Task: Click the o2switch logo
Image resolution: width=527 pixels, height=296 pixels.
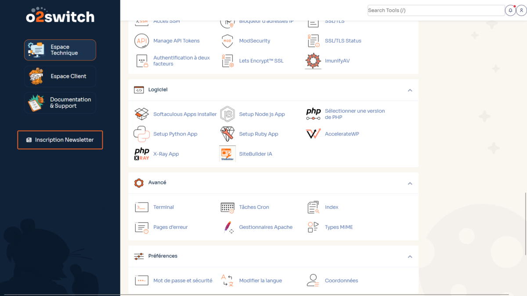Action: (x=60, y=15)
